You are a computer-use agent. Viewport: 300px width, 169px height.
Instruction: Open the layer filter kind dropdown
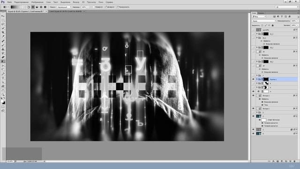(x=259, y=17)
